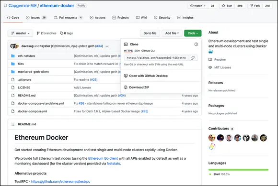Open the Projects tab
The height and width of the screenshot is (186, 278).
(121, 18)
